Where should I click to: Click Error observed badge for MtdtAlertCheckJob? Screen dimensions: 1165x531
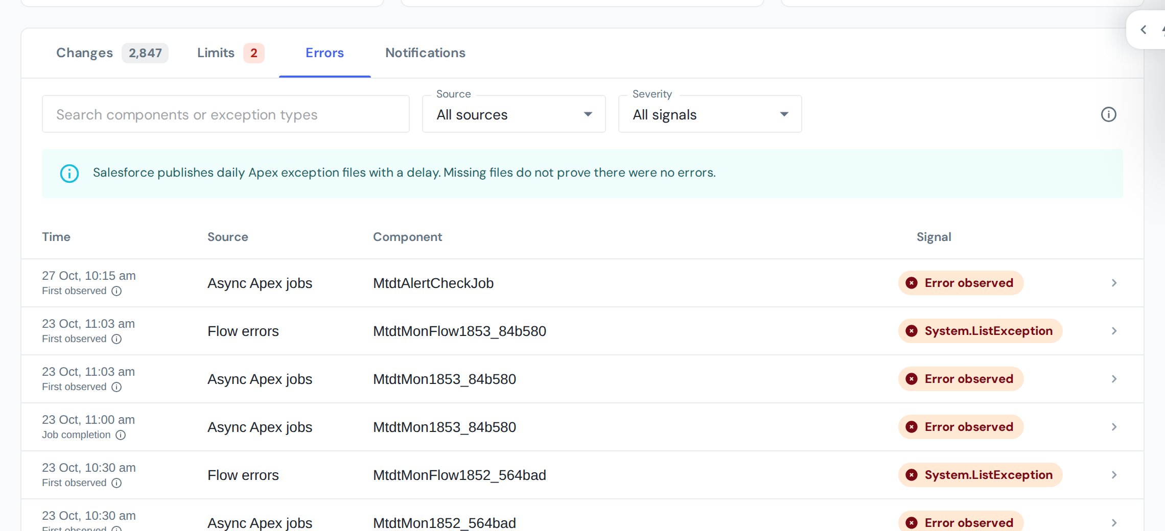point(961,283)
